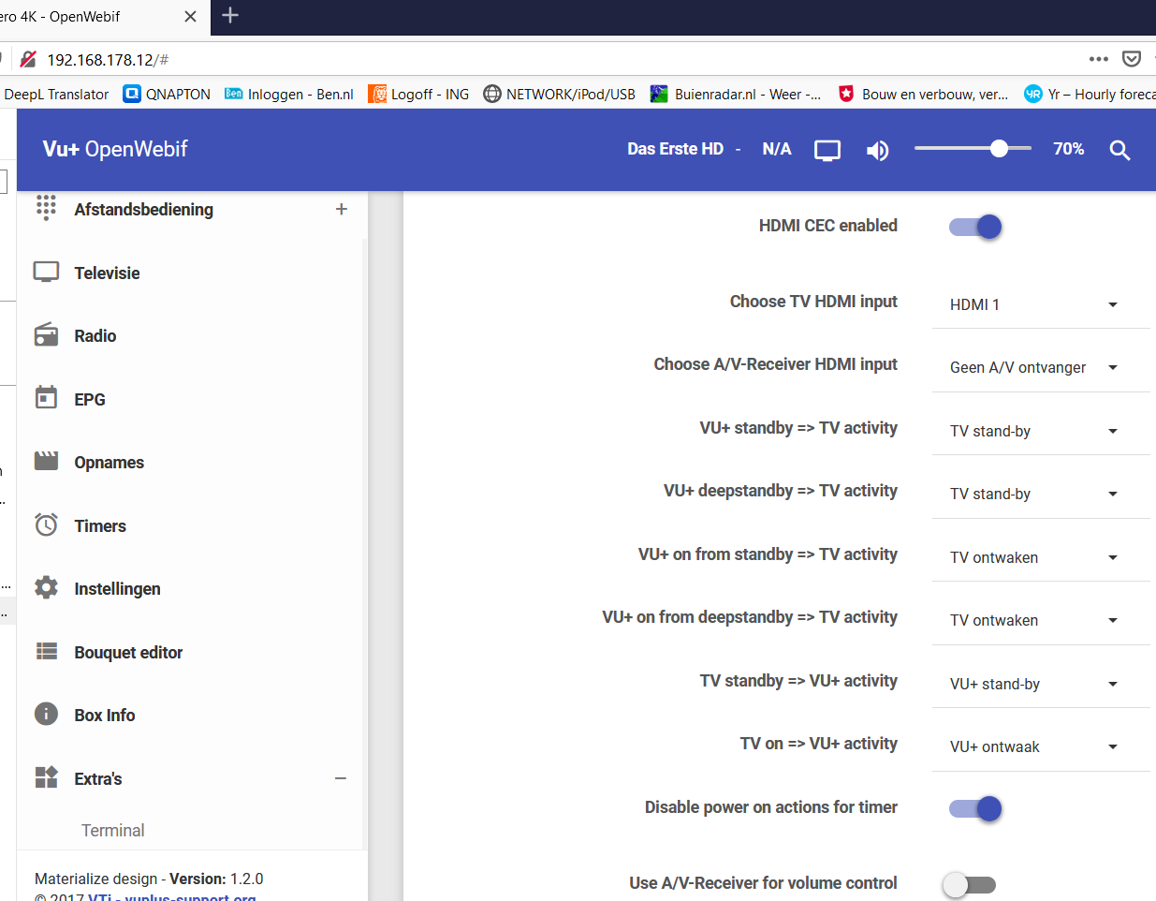Click the Das Erste HD channel name
The height and width of the screenshot is (901, 1156).
675,149
